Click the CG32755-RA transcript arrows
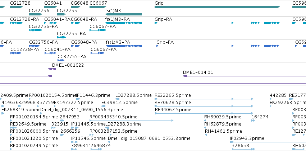The height and width of the screenshot is (151, 306). [x=61, y=37]
